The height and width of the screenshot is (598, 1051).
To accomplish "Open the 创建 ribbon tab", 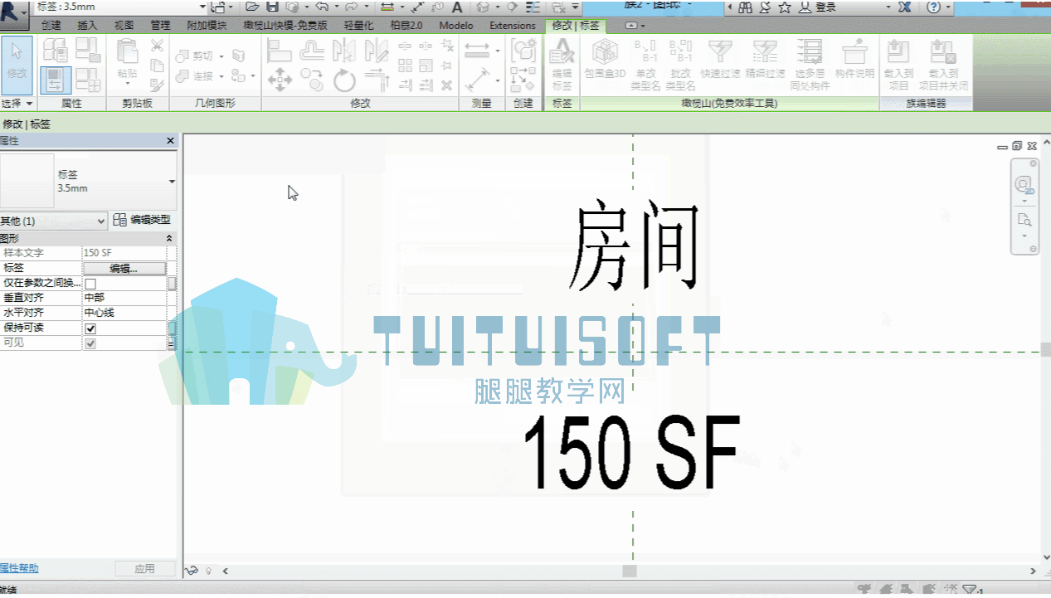I will 51,26.
